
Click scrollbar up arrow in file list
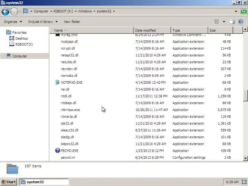pyautogui.click(x=245, y=29)
